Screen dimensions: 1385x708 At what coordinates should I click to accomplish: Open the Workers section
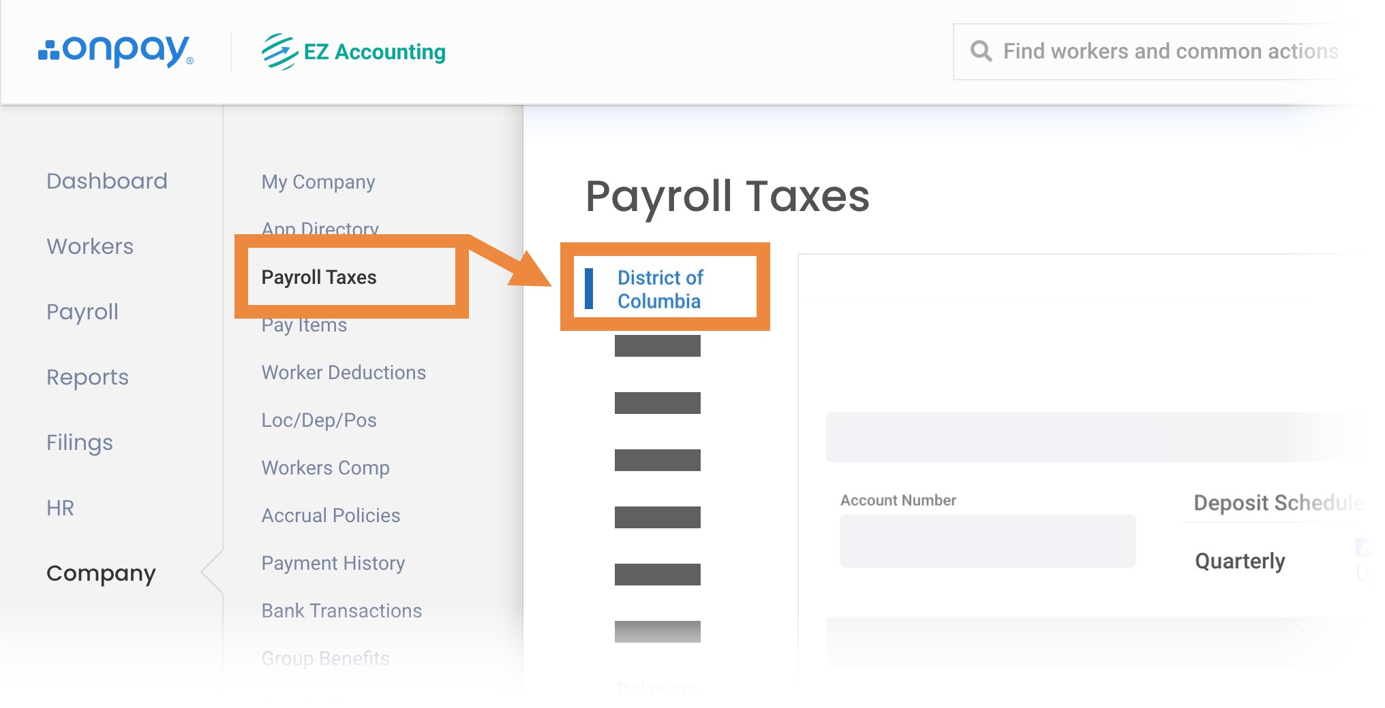pyautogui.click(x=90, y=246)
